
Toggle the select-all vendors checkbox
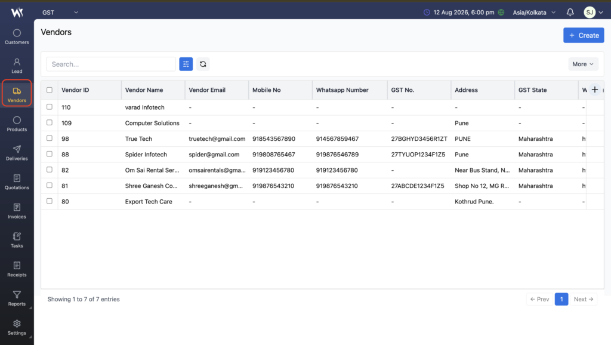[50, 90]
